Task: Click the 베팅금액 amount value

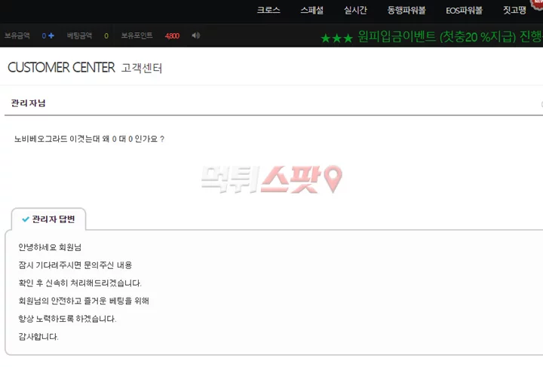Action: click(x=106, y=36)
